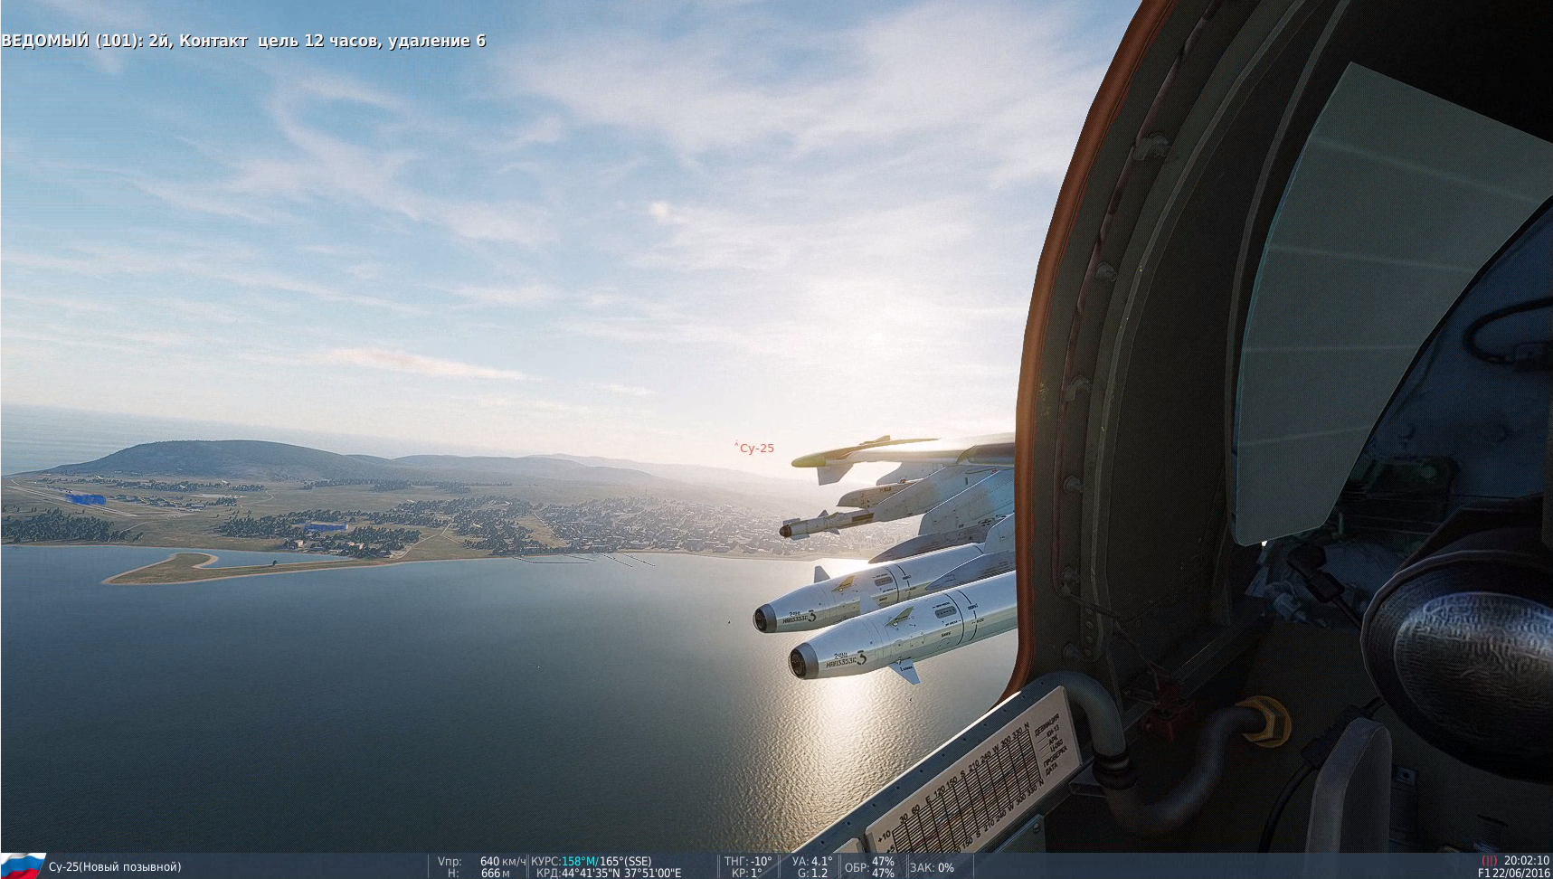Click the altitude readout 666 м
1553x879 pixels.
click(496, 874)
